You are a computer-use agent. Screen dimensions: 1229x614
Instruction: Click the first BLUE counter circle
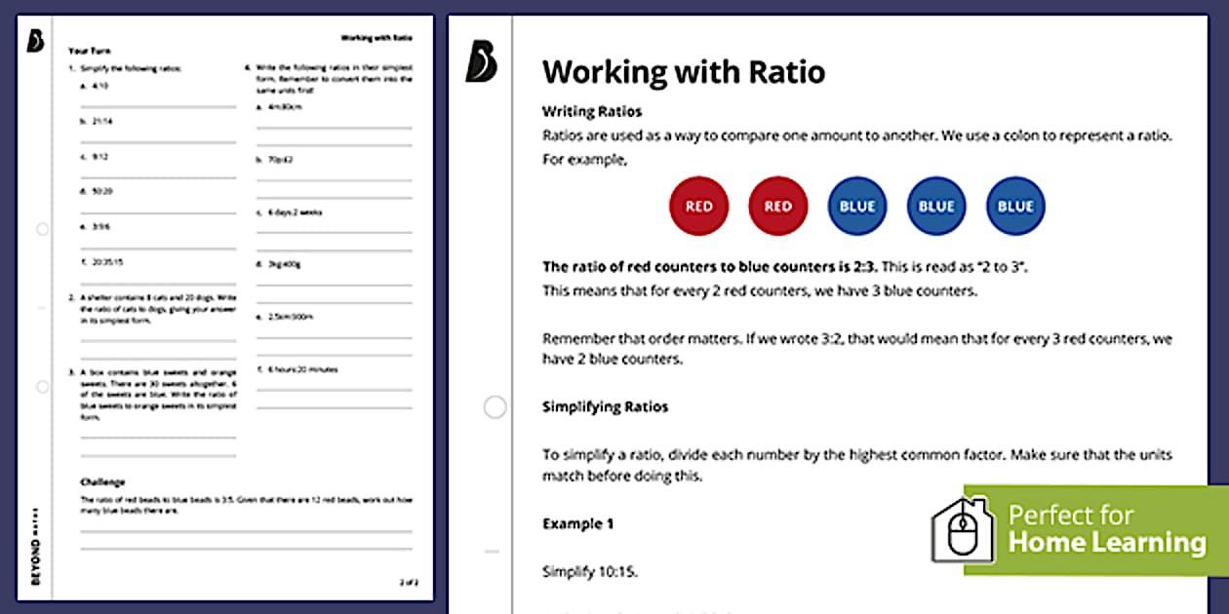856,206
